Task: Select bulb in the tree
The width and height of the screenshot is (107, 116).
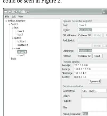Action: click(14, 59)
